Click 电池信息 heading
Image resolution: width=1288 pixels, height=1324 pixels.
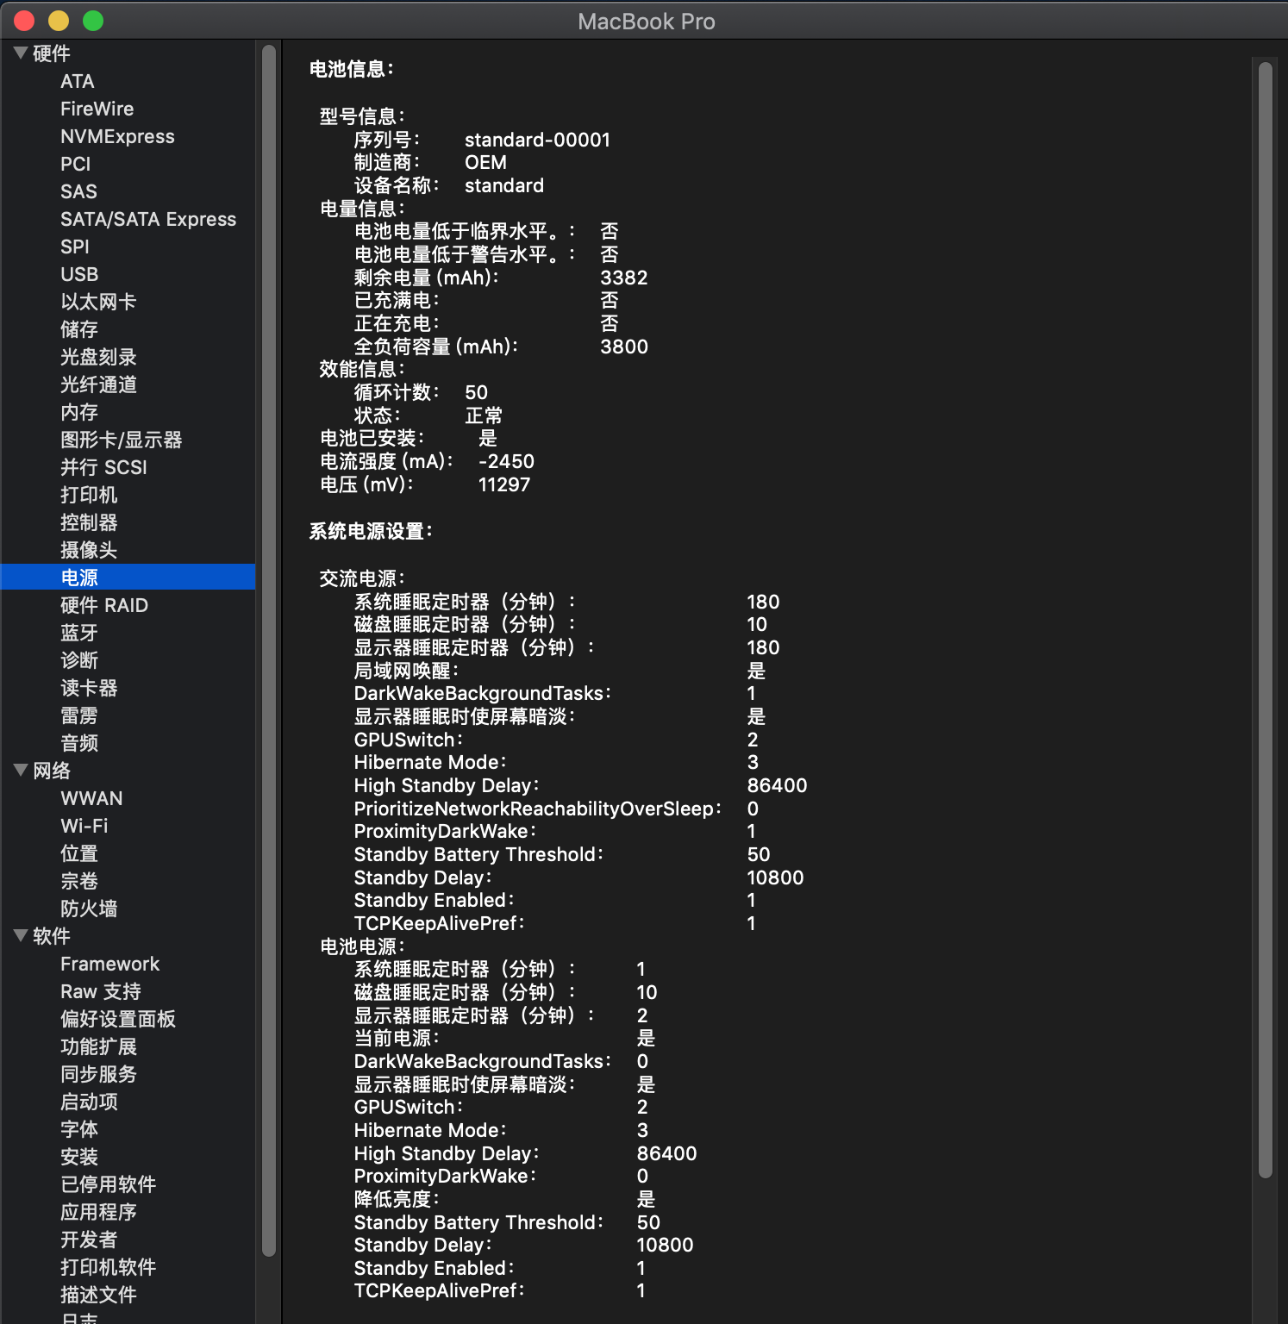pos(351,69)
